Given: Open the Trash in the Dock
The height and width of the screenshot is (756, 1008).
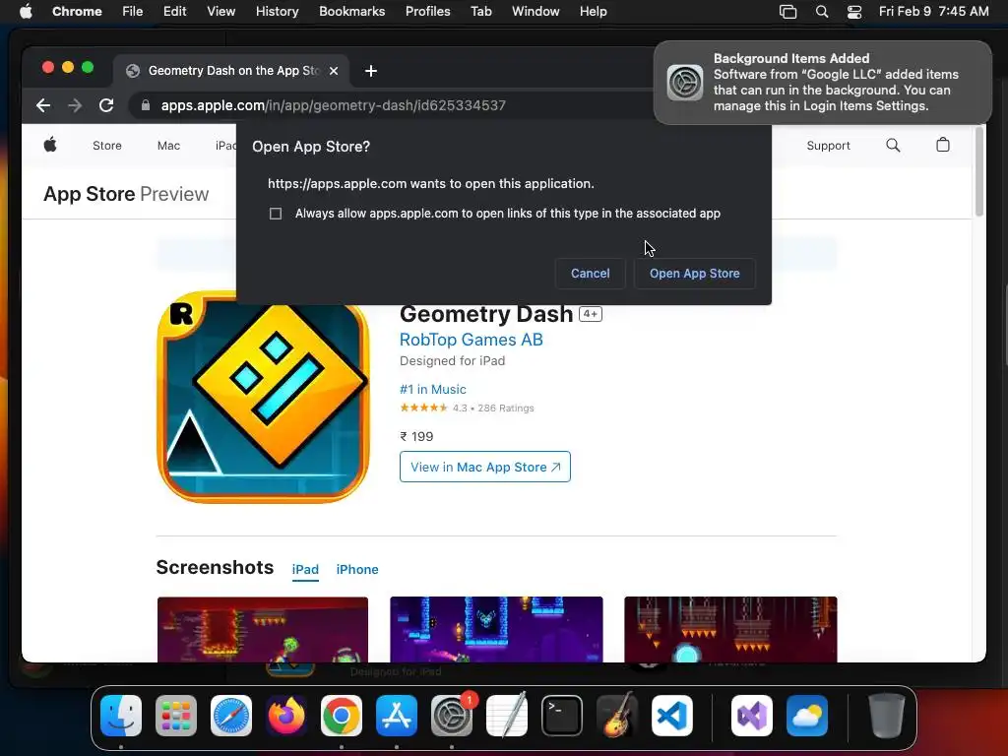Looking at the screenshot, I should click(887, 716).
